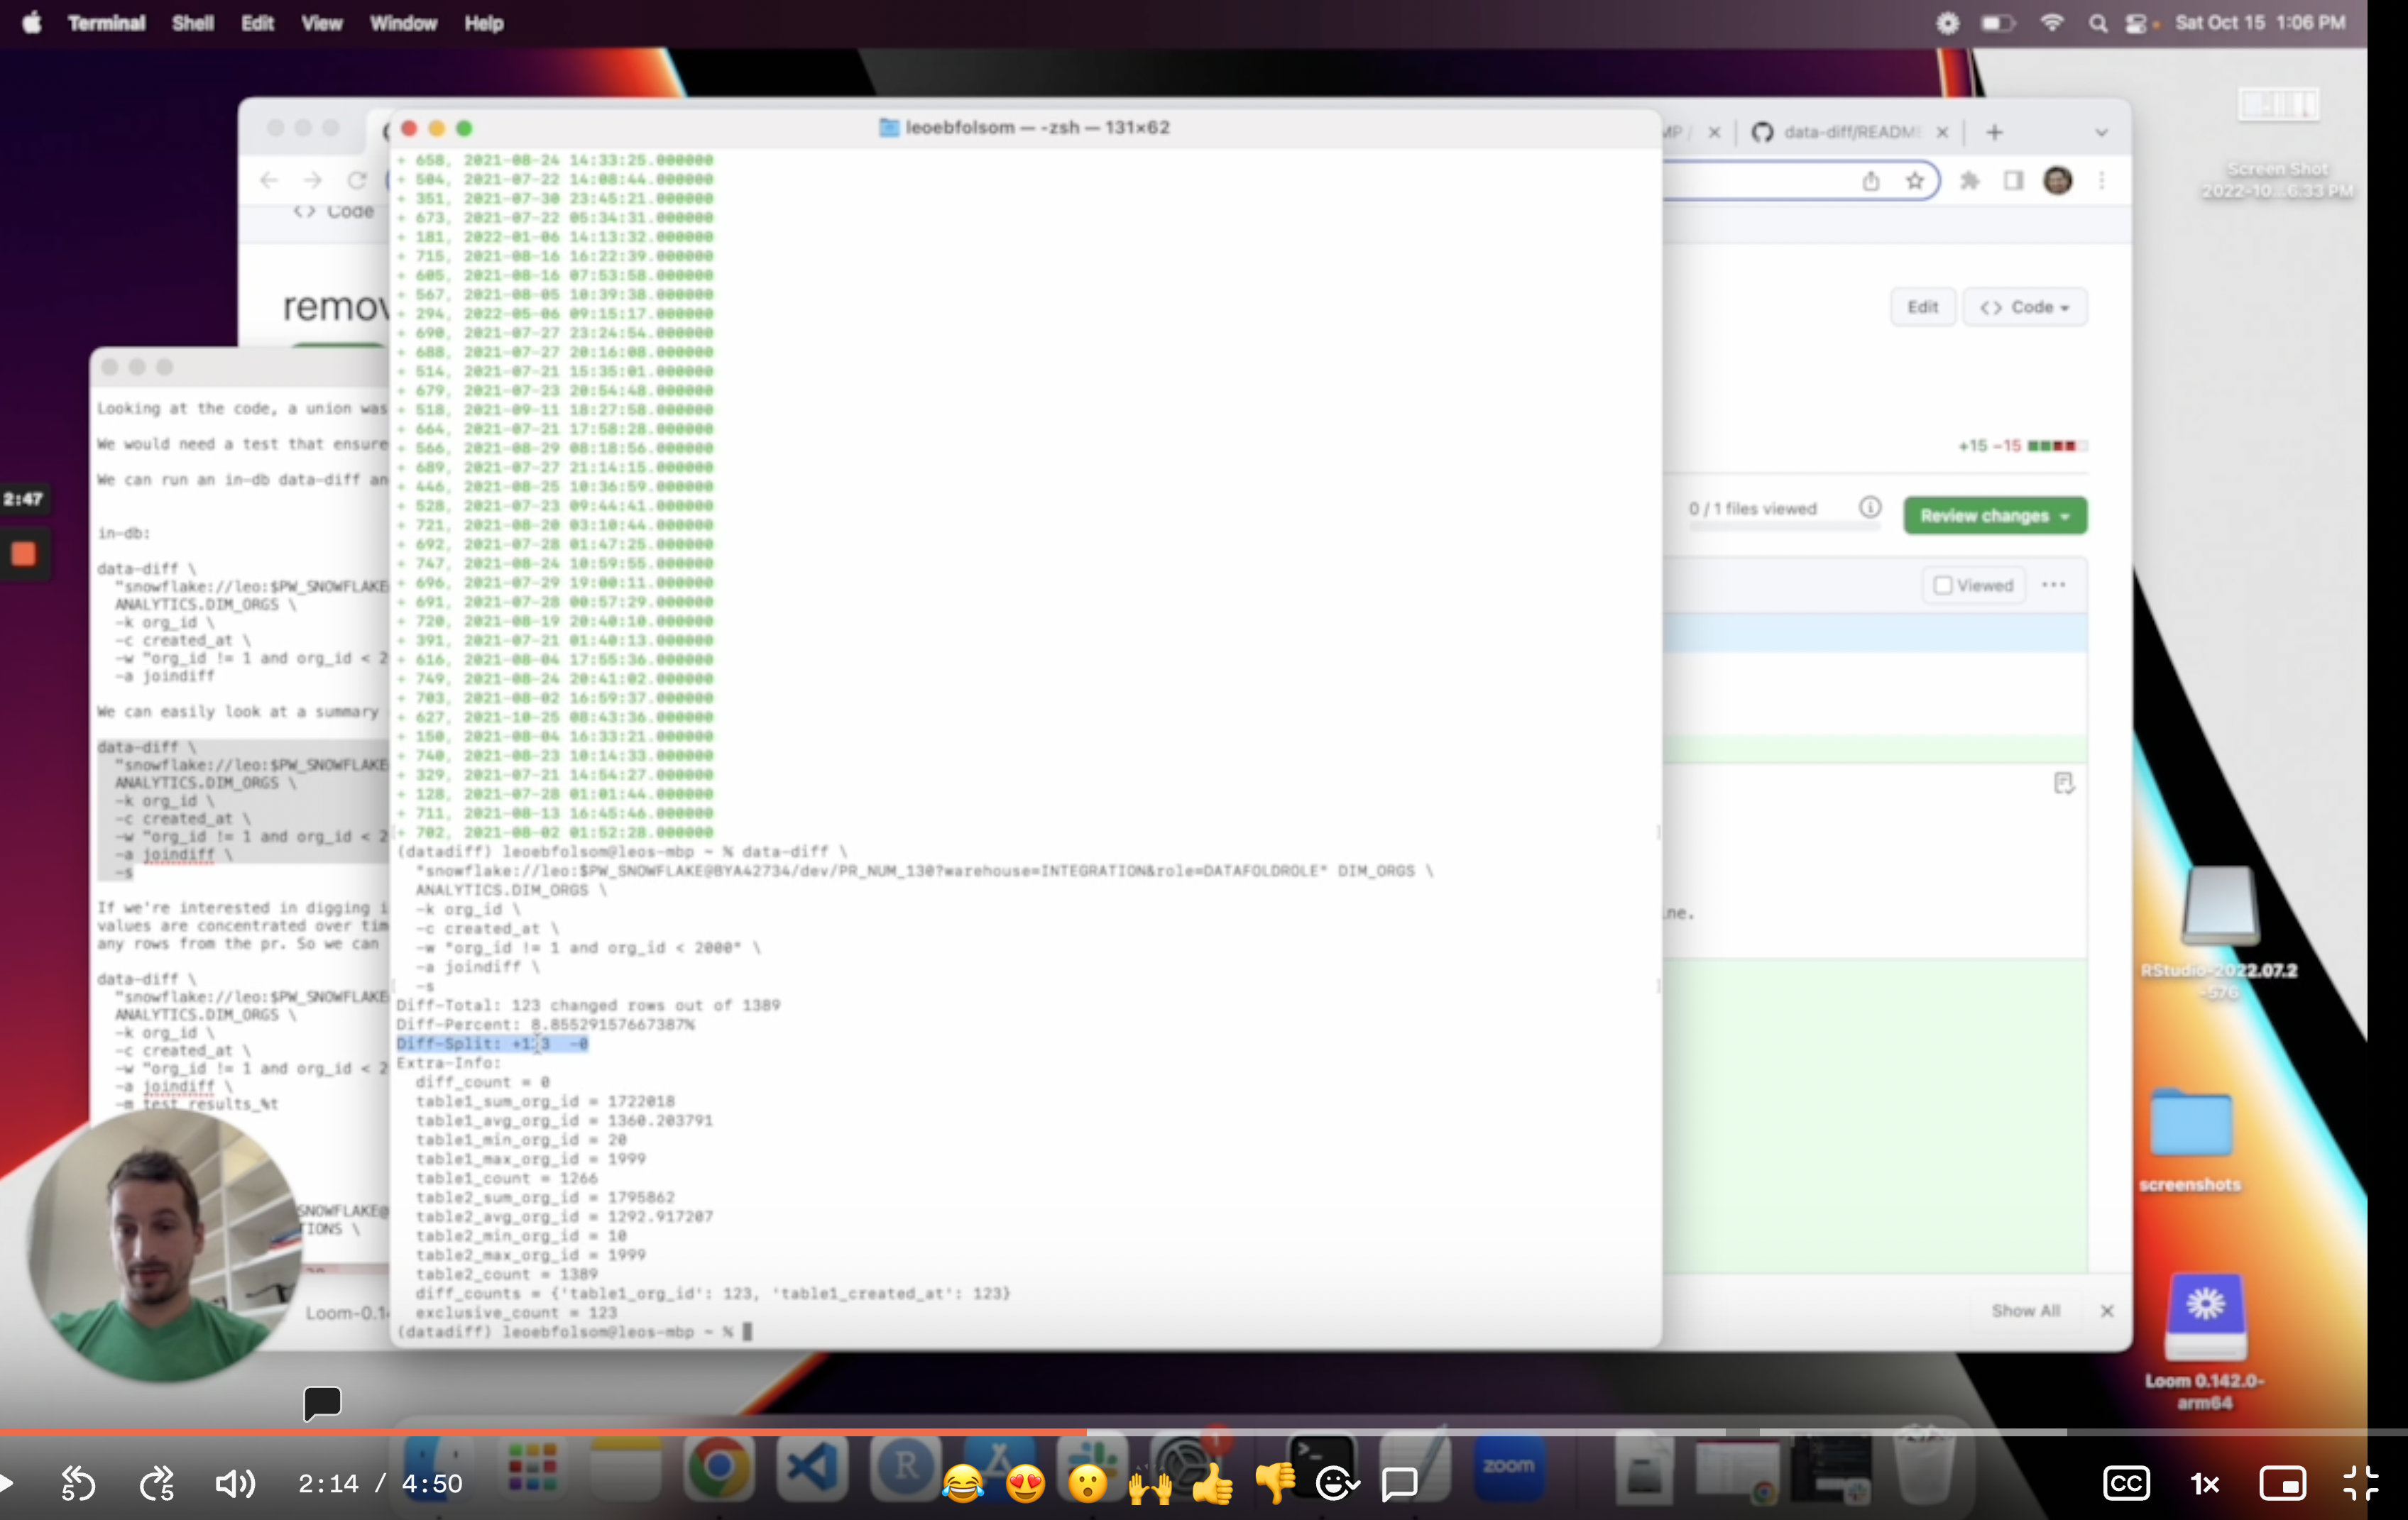Switch to data-diff/README browser tab
The image size is (2408, 1520).
pyautogui.click(x=1850, y=132)
